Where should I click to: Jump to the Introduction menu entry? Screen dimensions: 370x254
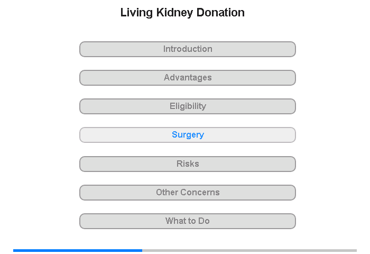point(188,49)
